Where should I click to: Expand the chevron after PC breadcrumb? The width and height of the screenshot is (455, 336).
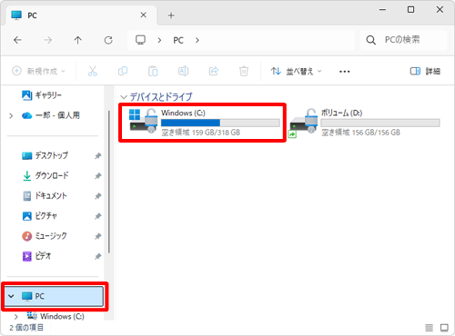tap(197, 40)
